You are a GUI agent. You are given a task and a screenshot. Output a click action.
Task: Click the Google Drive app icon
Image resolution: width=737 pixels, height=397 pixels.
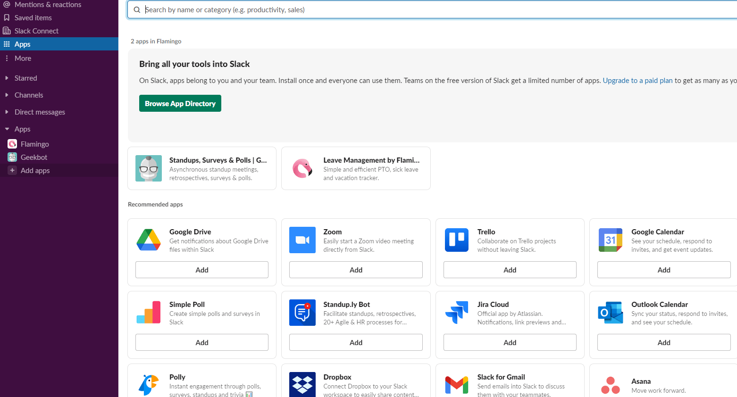coord(148,240)
